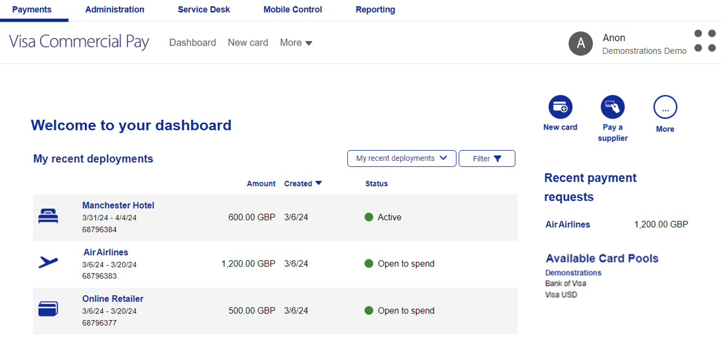Viewport: 722px width, 340px height.
Task: Sort by Created column arrow
Action: point(318,183)
